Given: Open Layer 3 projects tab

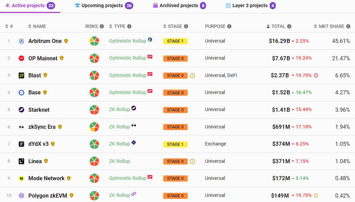Looking at the screenshot, I should click(250, 5).
